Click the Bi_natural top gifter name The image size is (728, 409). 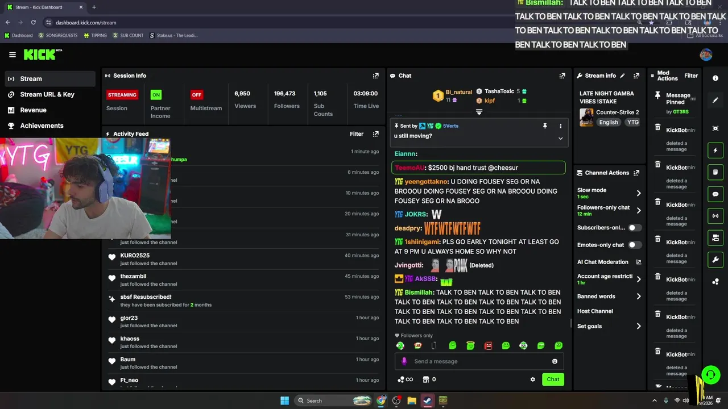[458, 92]
